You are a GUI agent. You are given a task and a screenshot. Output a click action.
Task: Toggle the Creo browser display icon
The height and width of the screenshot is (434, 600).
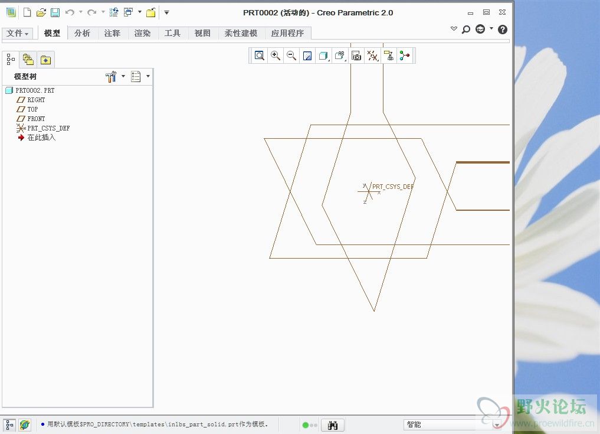[25, 425]
